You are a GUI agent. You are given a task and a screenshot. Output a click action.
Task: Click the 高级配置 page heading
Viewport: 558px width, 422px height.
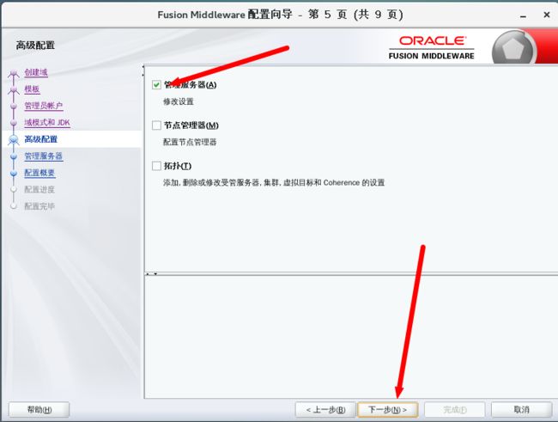coord(35,46)
